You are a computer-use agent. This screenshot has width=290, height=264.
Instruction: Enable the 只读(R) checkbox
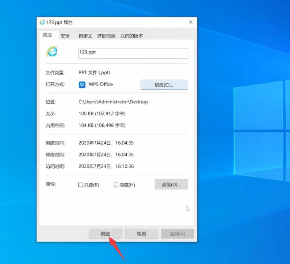(x=80, y=185)
